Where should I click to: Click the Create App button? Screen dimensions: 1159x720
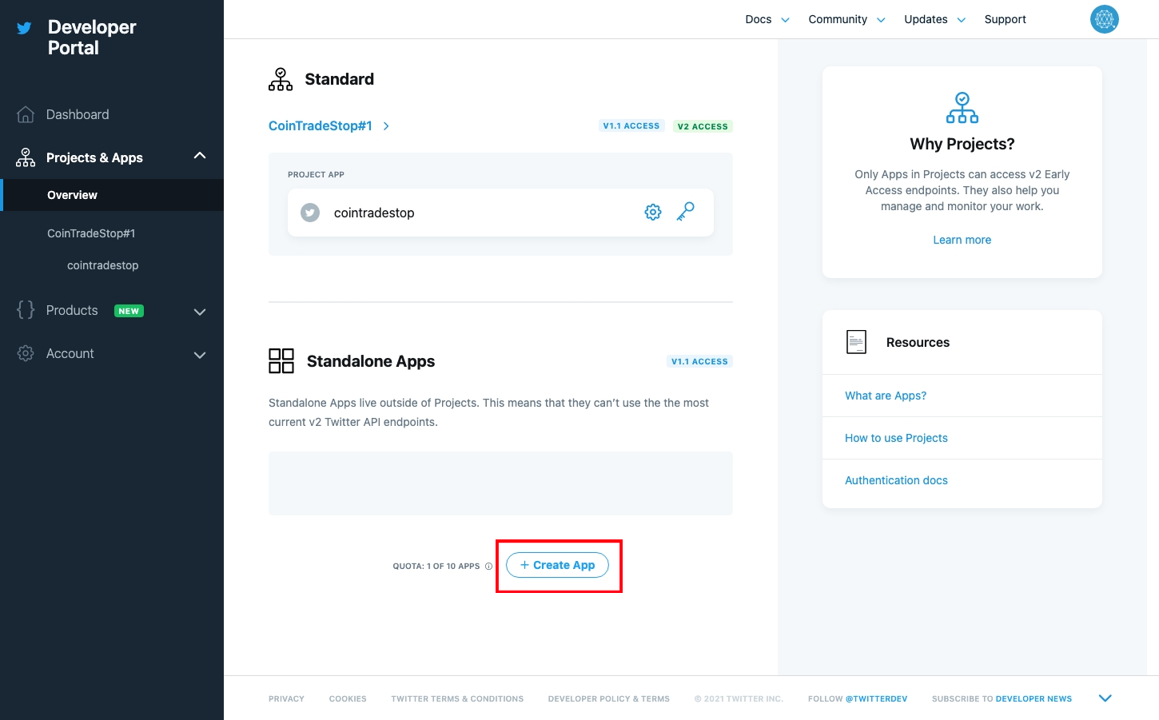coord(557,565)
